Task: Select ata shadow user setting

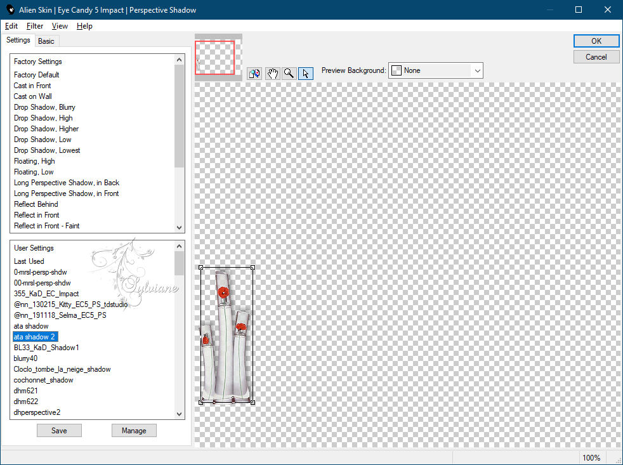Action: coord(31,326)
